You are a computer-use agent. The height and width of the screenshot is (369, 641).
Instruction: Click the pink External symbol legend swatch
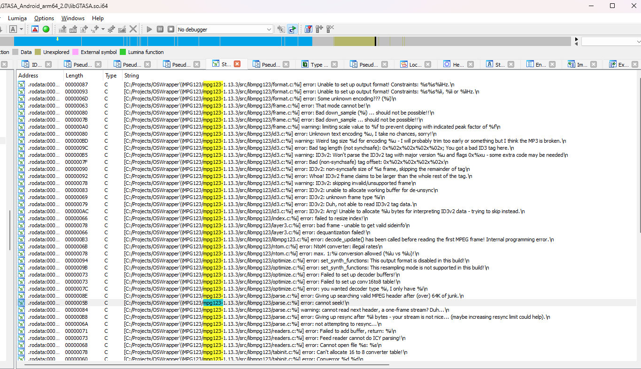tap(76, 52)
